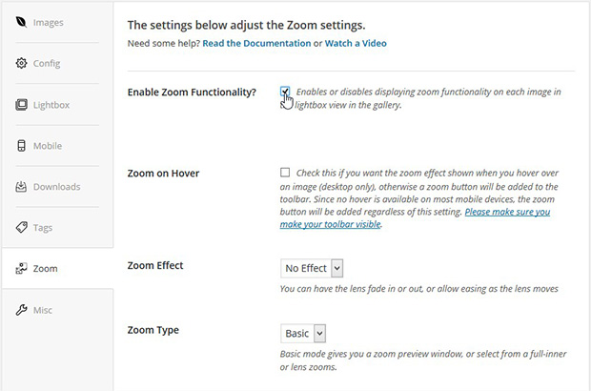
Task: Select the Misc tab label
Action: (43, 310)
